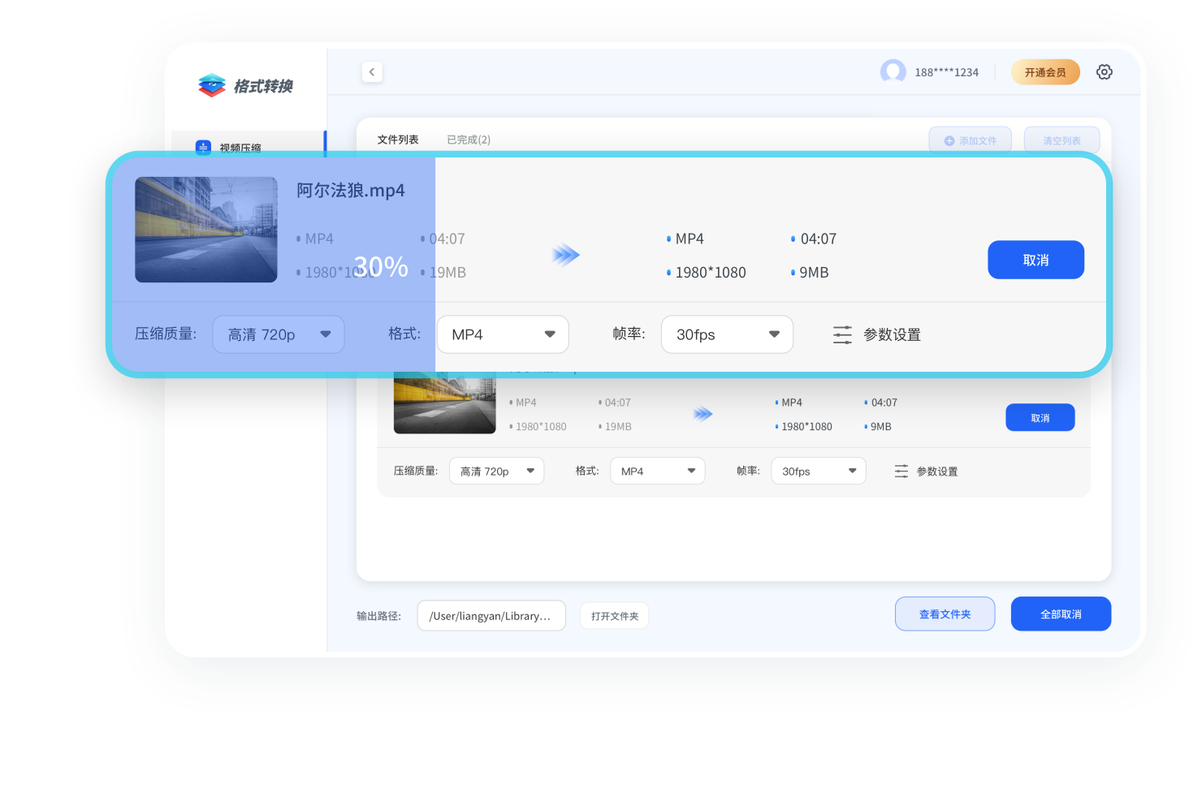This screenshot has width=1202, height=810.
Task: Click the 添加文件 button
Action: point(971,140)
